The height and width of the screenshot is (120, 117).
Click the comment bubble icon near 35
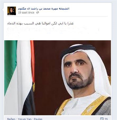[x=102, y=119]
